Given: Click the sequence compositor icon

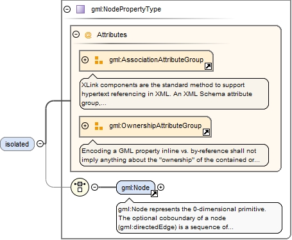Looking at the screenshot, I should point(80,187).
